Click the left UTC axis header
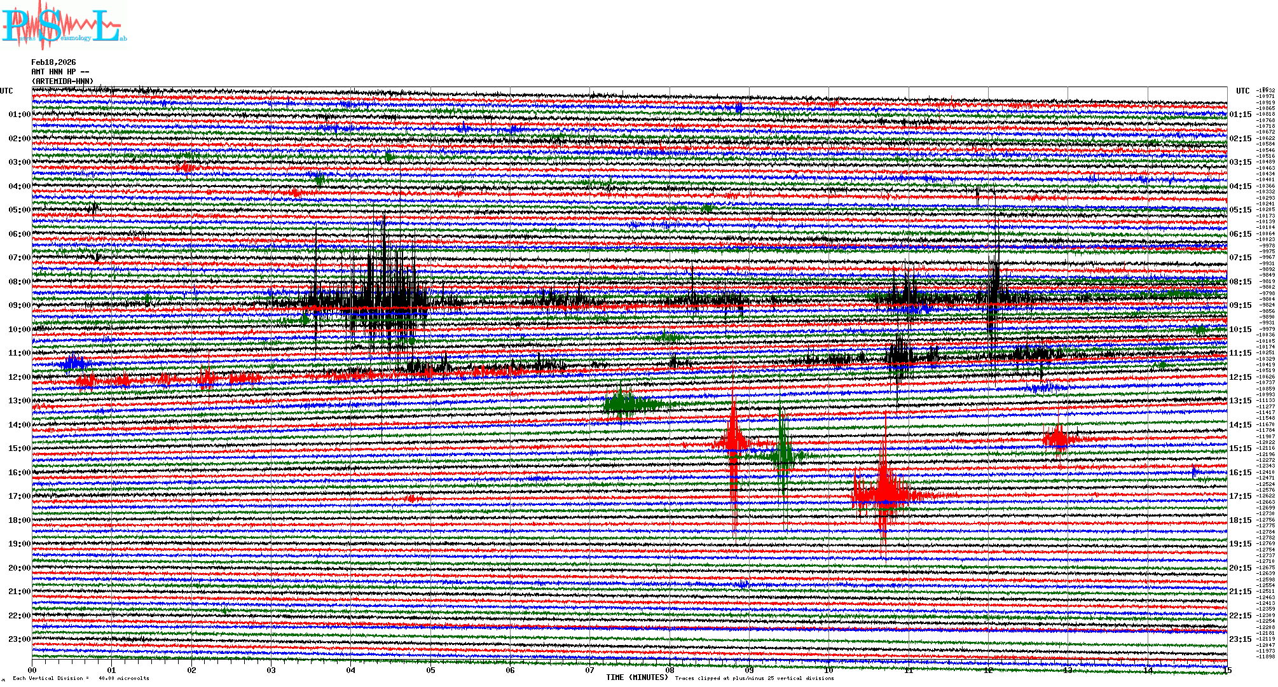Screen dimensions: 1278x687 click(x=6, y=91)
